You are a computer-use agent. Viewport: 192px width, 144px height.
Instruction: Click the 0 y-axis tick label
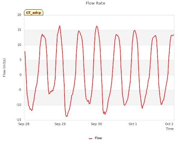20,75
